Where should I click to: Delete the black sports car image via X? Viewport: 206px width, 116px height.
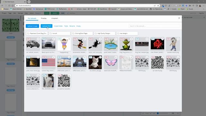54,39
